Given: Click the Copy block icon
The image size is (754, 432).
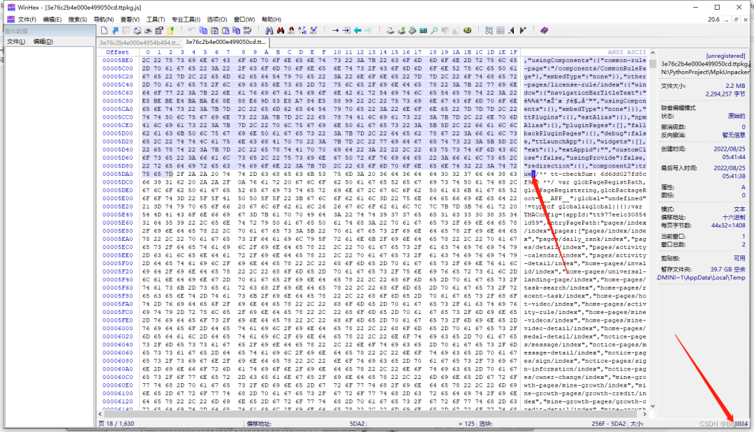Looking at the screenshot, I should coord(203,30).
